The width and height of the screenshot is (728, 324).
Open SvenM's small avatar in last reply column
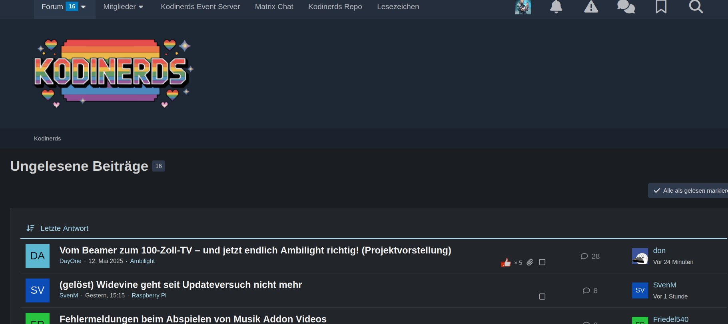[x=640, y=290]
